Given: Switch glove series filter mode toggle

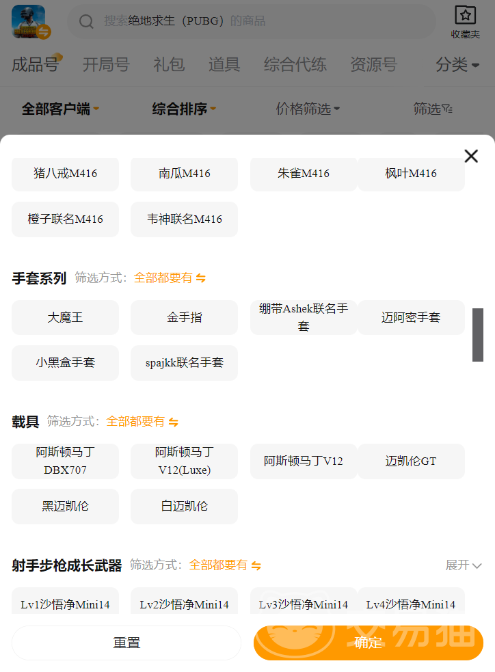Looking at the screenshot, I should (x=200, y=278).
